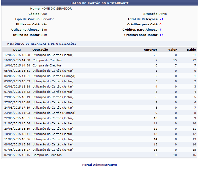Click the Situação status Ativo
The width and height of the screenshot is (199, 170).
click(x=163, y=14)
